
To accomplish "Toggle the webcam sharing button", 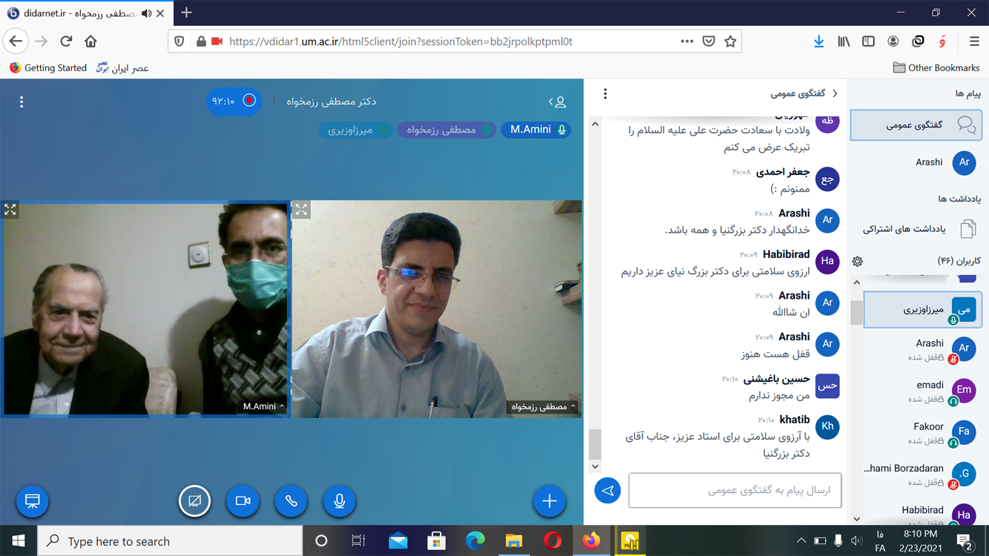I will coord(243,501).
